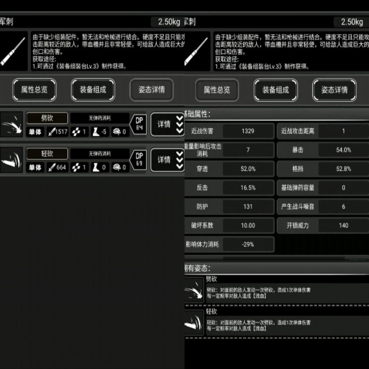Tap the sword damage icon showing 664
This screenshot has width=369, height=369.
(52, 167)
